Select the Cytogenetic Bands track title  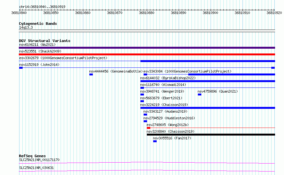point(38,24)
